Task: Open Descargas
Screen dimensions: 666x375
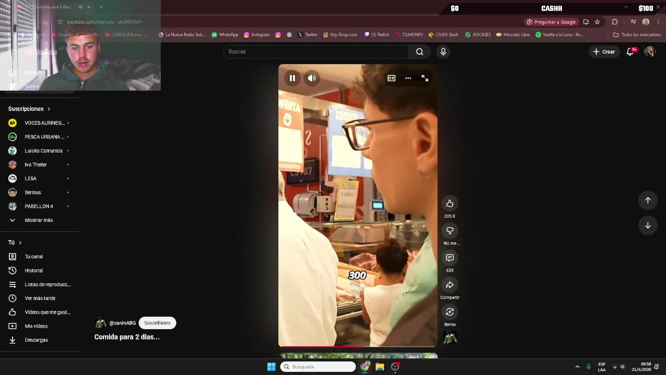Action: coord(40,340)
